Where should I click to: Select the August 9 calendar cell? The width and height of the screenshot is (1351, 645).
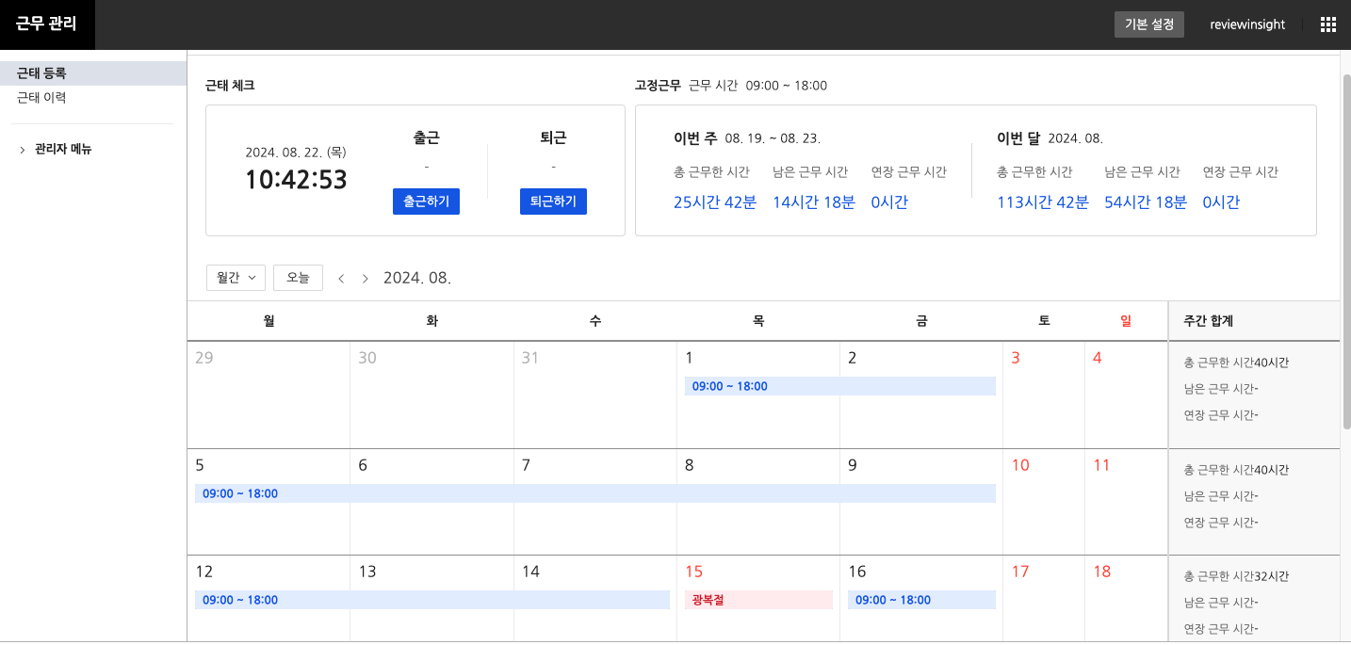click(x=920, y=527)
